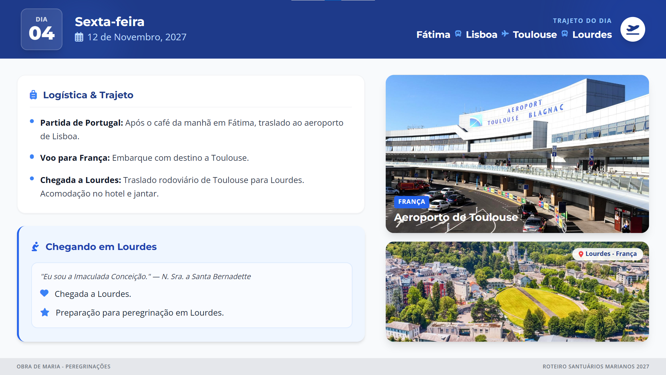This screenshot has width=666, height=375.
Task: Select Lourdes in the day route
Action: coord(592,35)
